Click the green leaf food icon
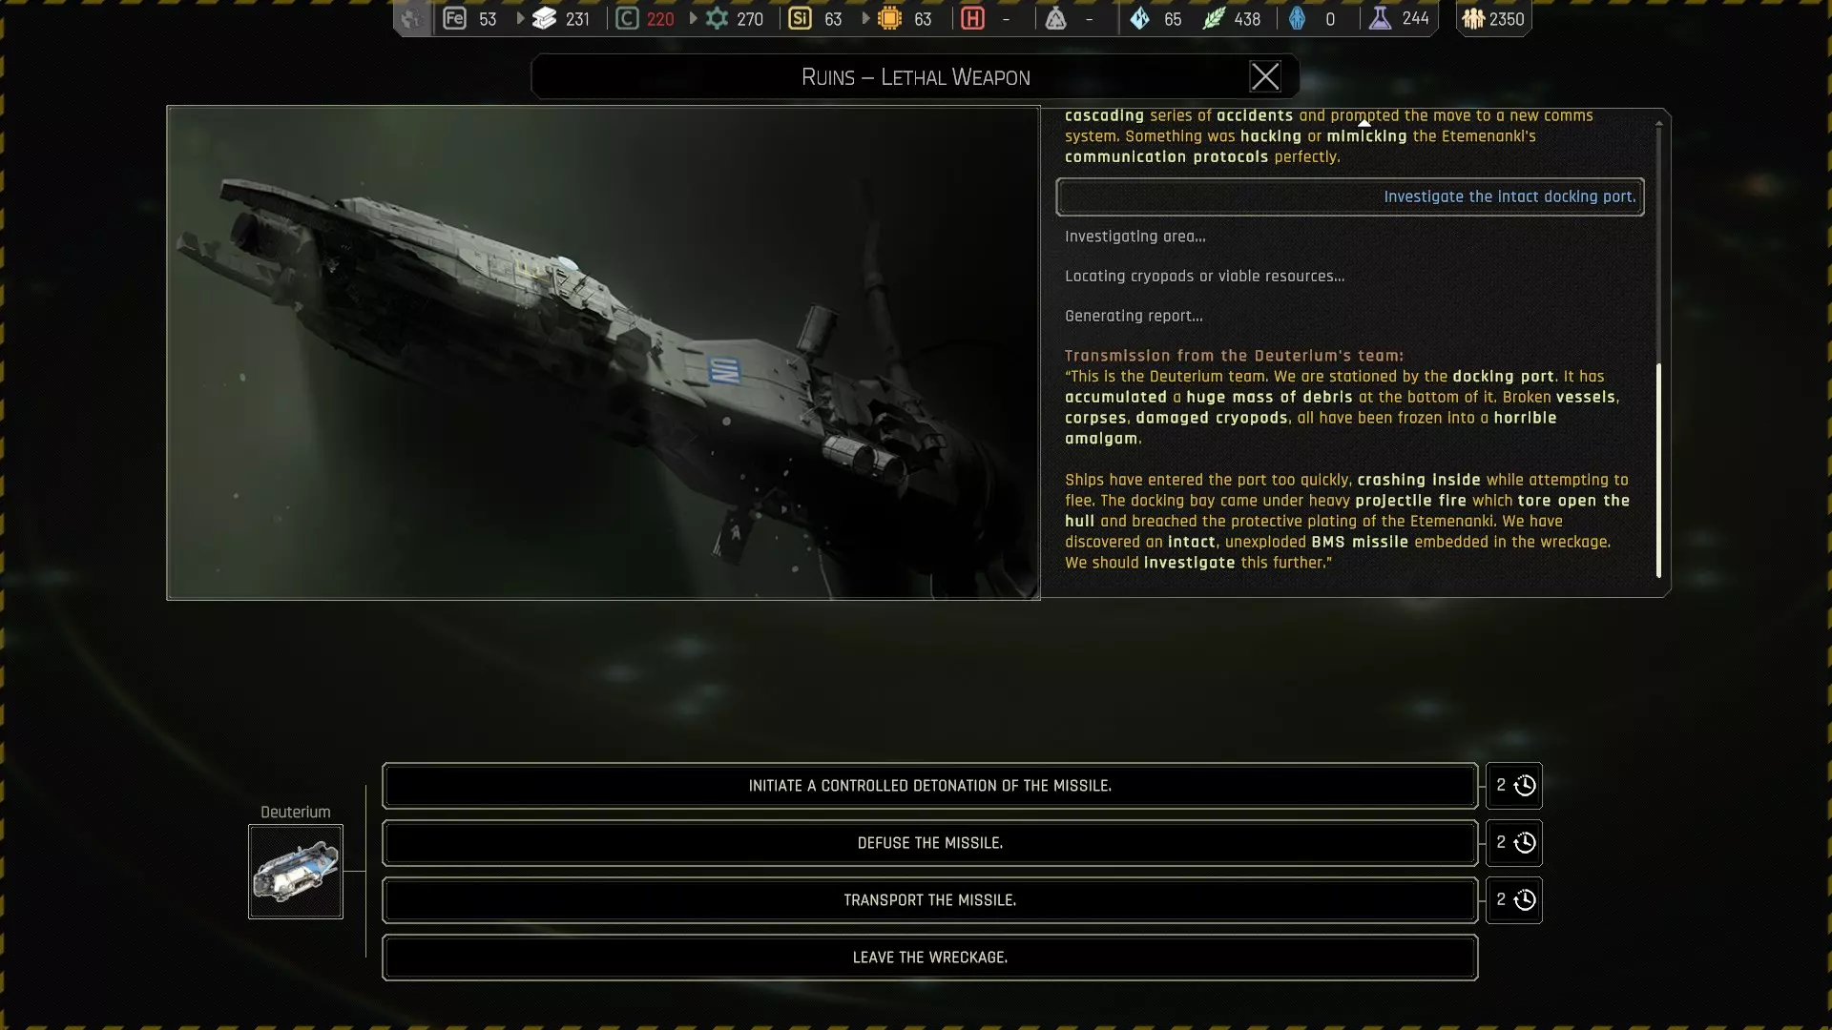Viewport: 1832px width, 1030px height. point(1213,18)
